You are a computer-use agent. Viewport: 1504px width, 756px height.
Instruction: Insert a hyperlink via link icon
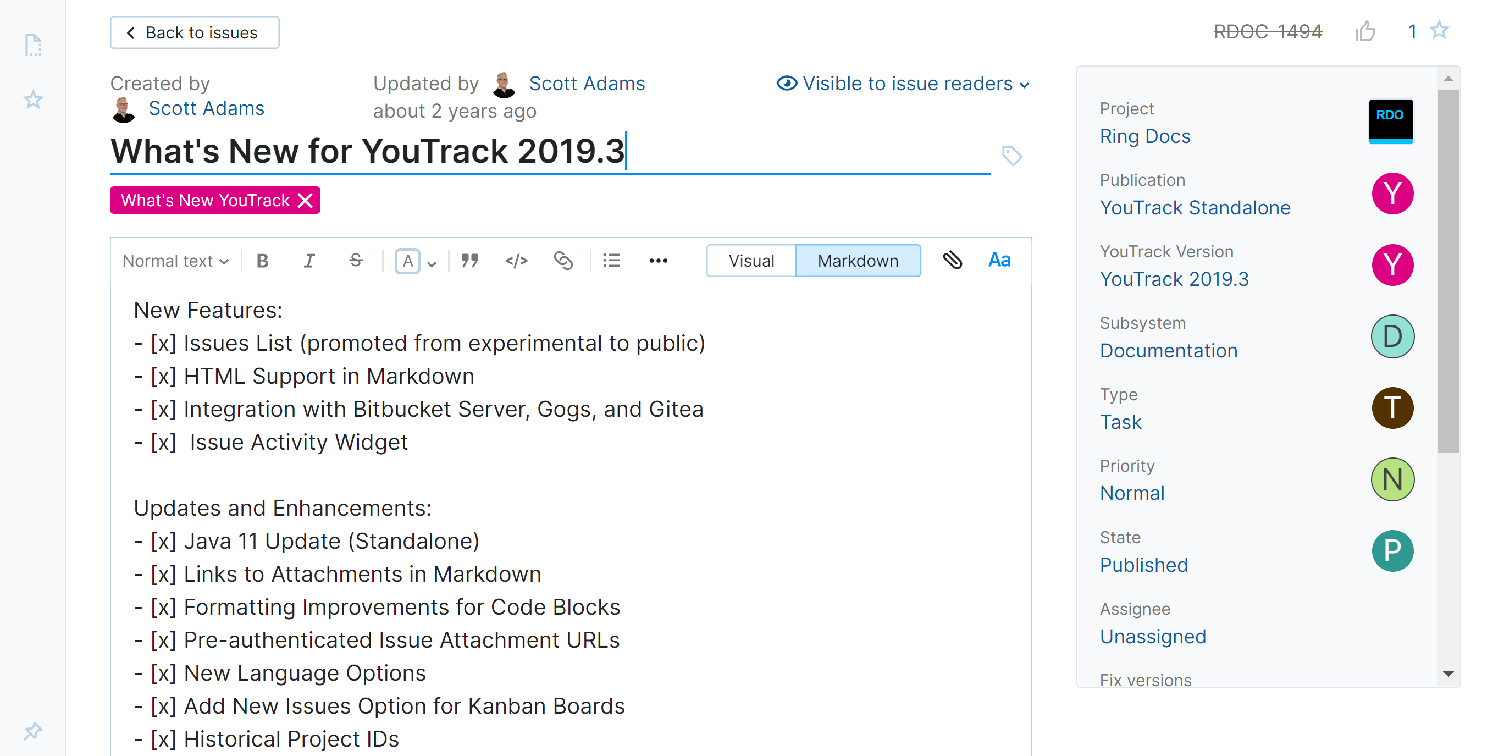(x=563, y=261)
